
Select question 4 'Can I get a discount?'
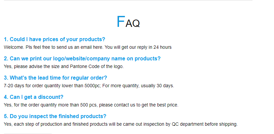coord(33,97)
